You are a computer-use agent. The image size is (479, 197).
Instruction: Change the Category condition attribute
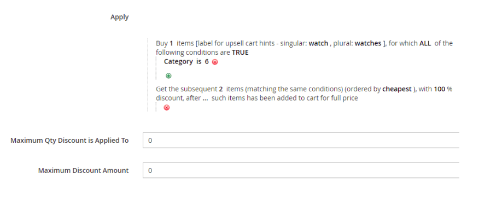(178, 61)
